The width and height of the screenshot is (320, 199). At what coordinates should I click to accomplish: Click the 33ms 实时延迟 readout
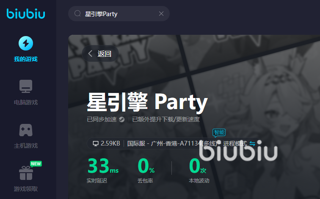103,171
